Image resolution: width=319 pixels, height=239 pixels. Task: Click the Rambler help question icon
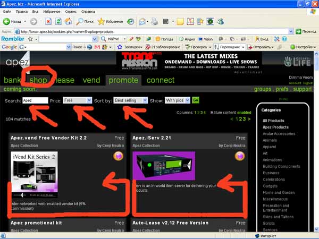pos(284,39)
